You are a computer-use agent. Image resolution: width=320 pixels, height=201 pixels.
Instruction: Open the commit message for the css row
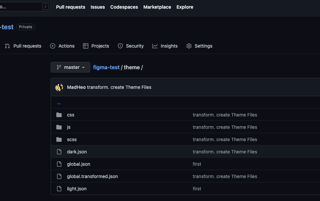(x=225, y=115)
